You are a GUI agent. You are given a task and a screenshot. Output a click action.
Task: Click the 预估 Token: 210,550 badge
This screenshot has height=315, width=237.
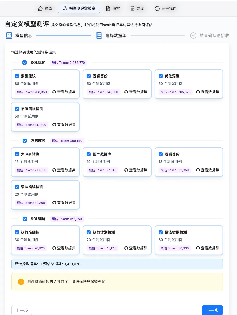pyautogui.click(x=32, y=170)
